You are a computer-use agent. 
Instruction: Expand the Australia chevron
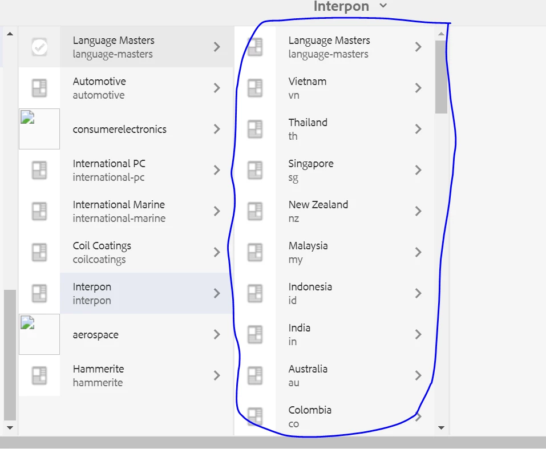click(x=419, y=375)
